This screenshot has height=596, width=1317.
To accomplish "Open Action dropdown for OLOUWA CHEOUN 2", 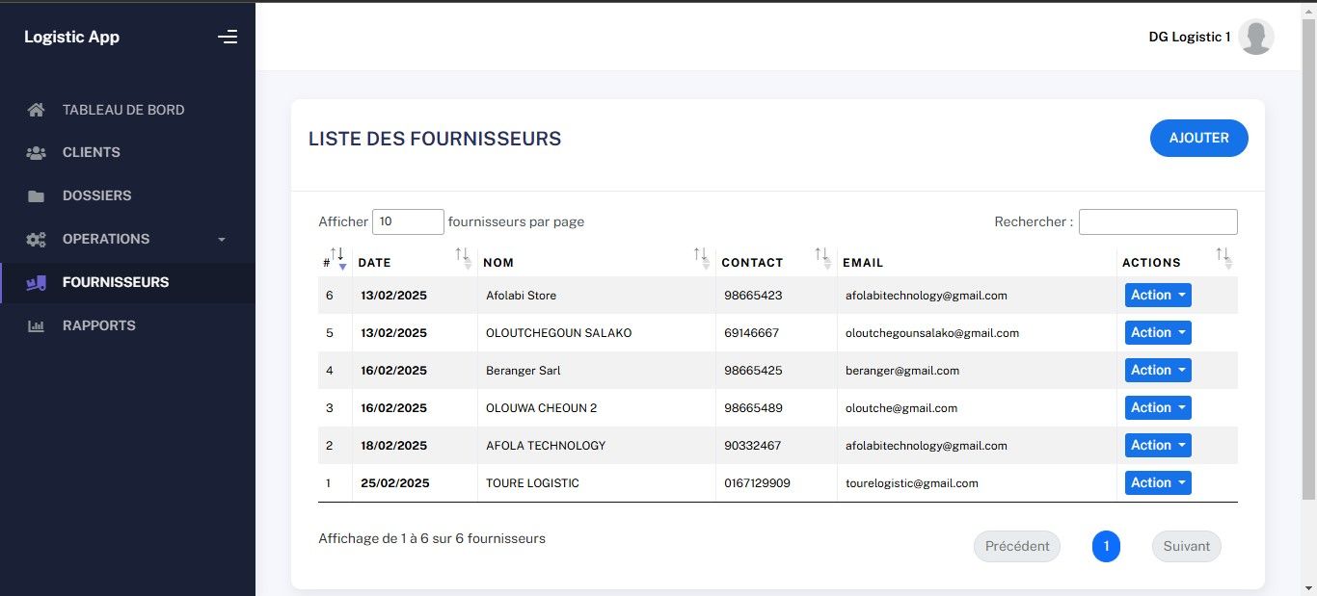I will [x=1158, y=408].
